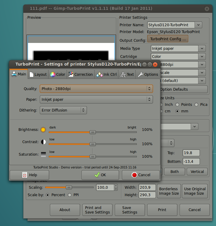This screenshot has width=216, height=226.
Task: Click Borderless Image Size button
Action: click(x=169, y=191)
